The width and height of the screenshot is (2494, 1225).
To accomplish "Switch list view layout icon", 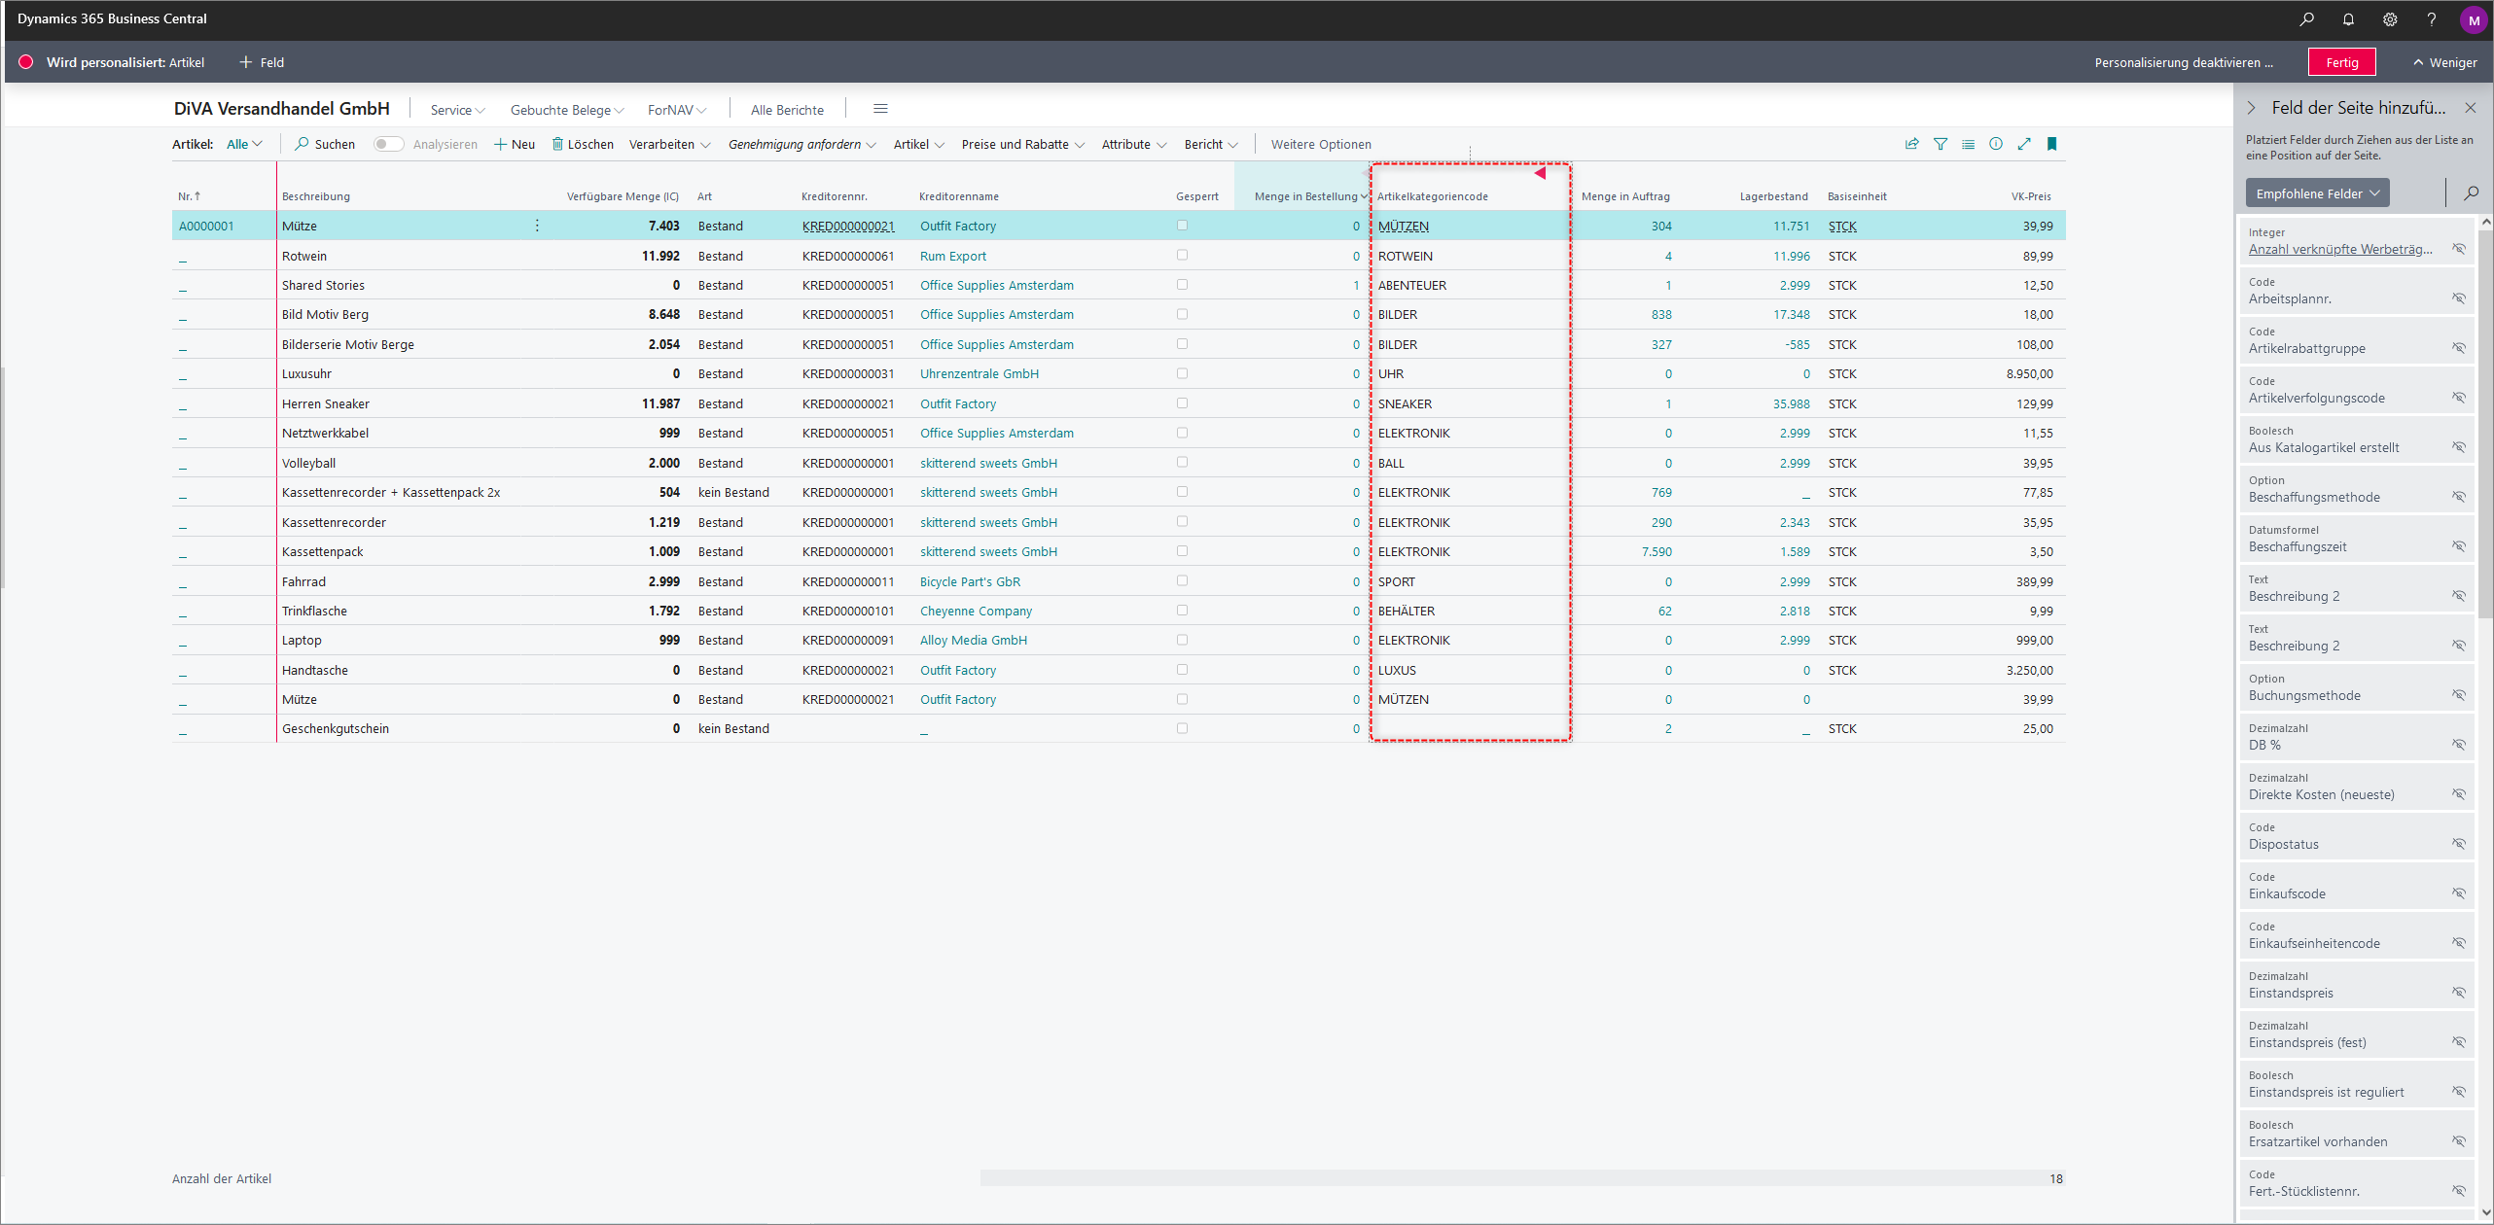I will (1968, 144).
